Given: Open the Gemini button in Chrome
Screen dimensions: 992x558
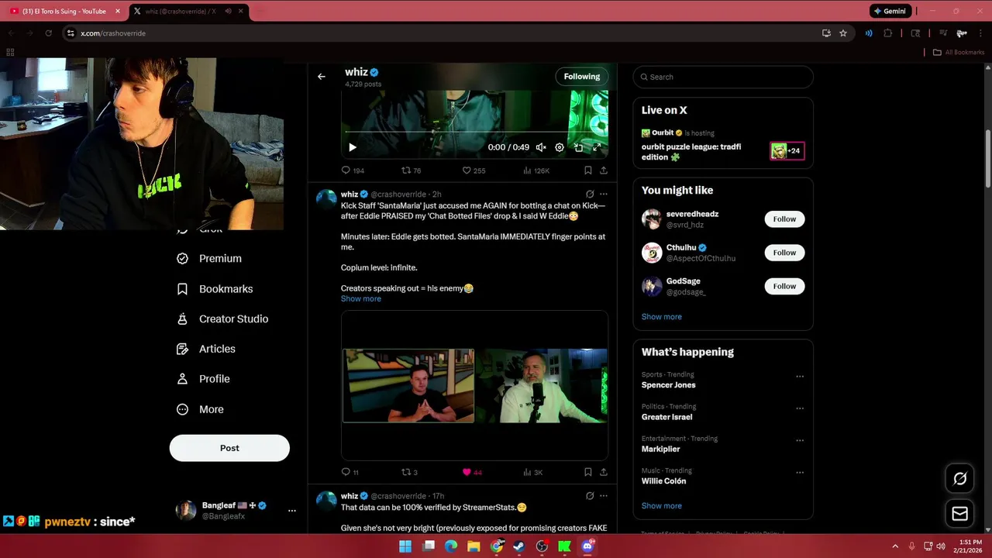Looking at the screenshot, I should (890, 11).
